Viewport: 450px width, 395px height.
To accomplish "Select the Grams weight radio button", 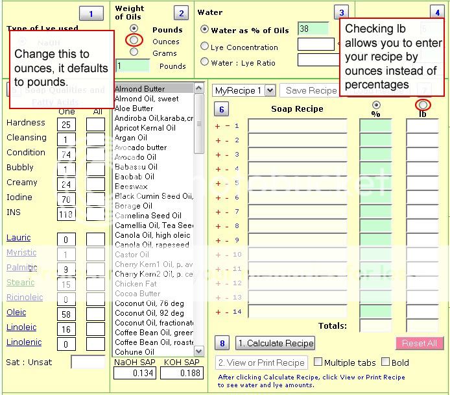I will (x=134, y=52).
